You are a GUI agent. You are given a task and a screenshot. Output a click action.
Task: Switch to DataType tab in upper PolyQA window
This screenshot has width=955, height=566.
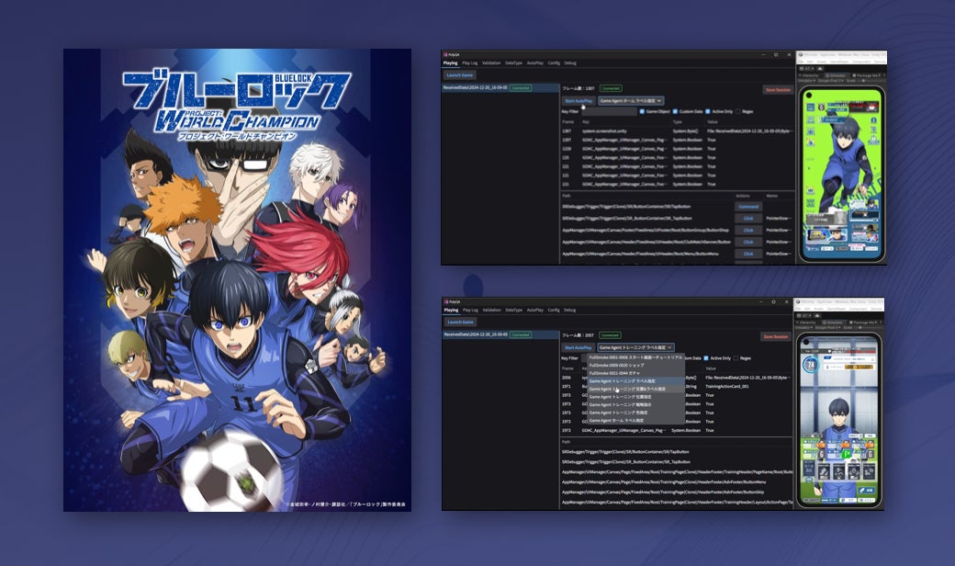(513, 62)
